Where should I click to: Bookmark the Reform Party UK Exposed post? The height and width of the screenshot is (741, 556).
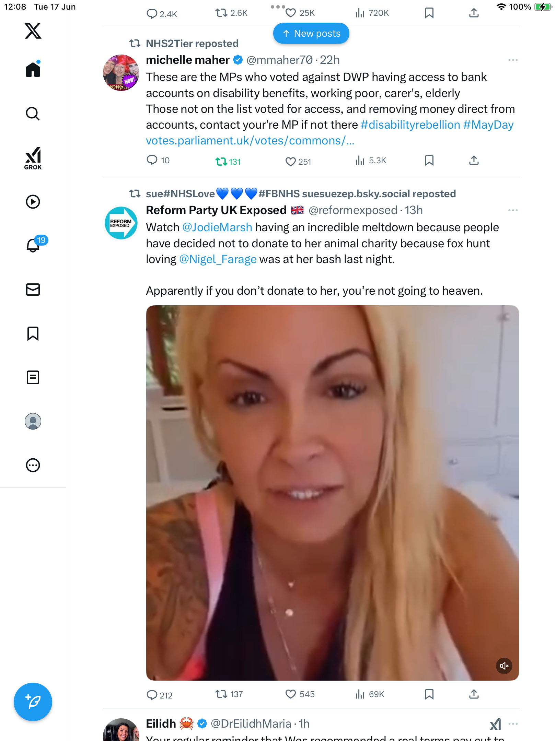tap(429, 694)
